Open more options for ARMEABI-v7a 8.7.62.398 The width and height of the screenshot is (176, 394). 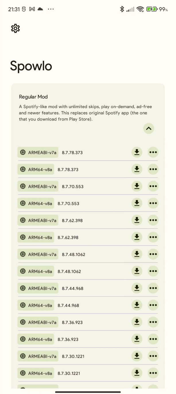point(153,220)
